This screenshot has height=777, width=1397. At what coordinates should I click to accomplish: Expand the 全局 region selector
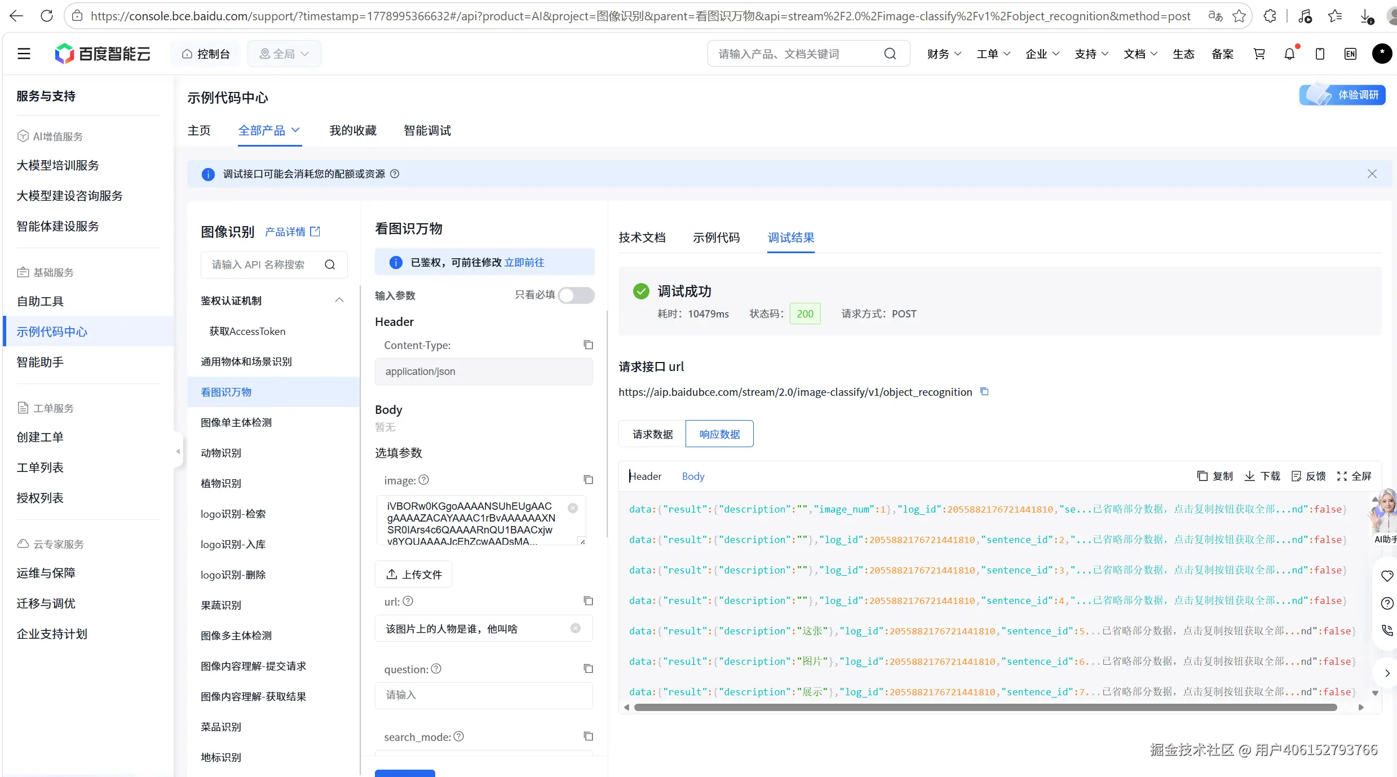[x=284, y=54]
